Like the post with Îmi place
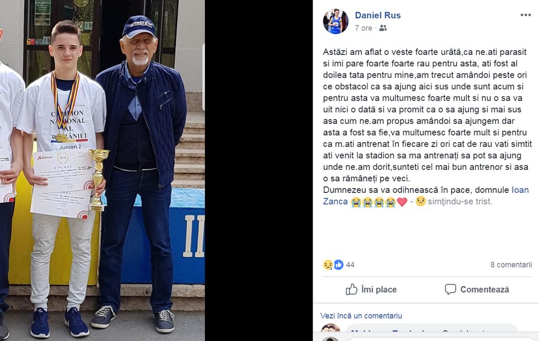 (x=371, y=290)
